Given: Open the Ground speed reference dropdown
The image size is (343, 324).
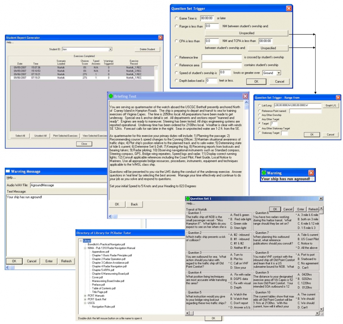Looking at the screenshot, I should pyautogui.click(x=278, y=73).
